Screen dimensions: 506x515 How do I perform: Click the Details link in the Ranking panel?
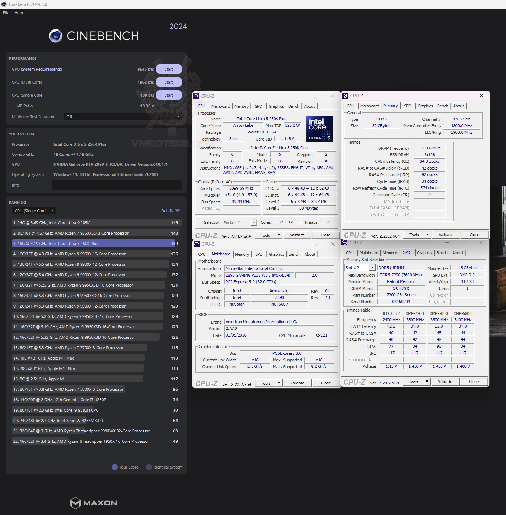167,211
